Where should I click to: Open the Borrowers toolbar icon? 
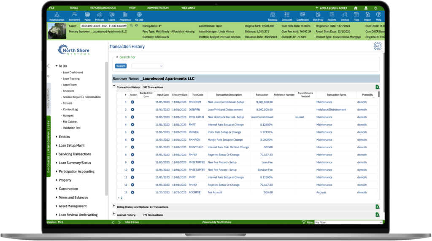click(74, 16)
